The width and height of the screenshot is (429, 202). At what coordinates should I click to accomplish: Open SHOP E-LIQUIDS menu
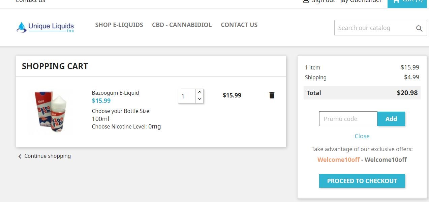tap(119, 25)
